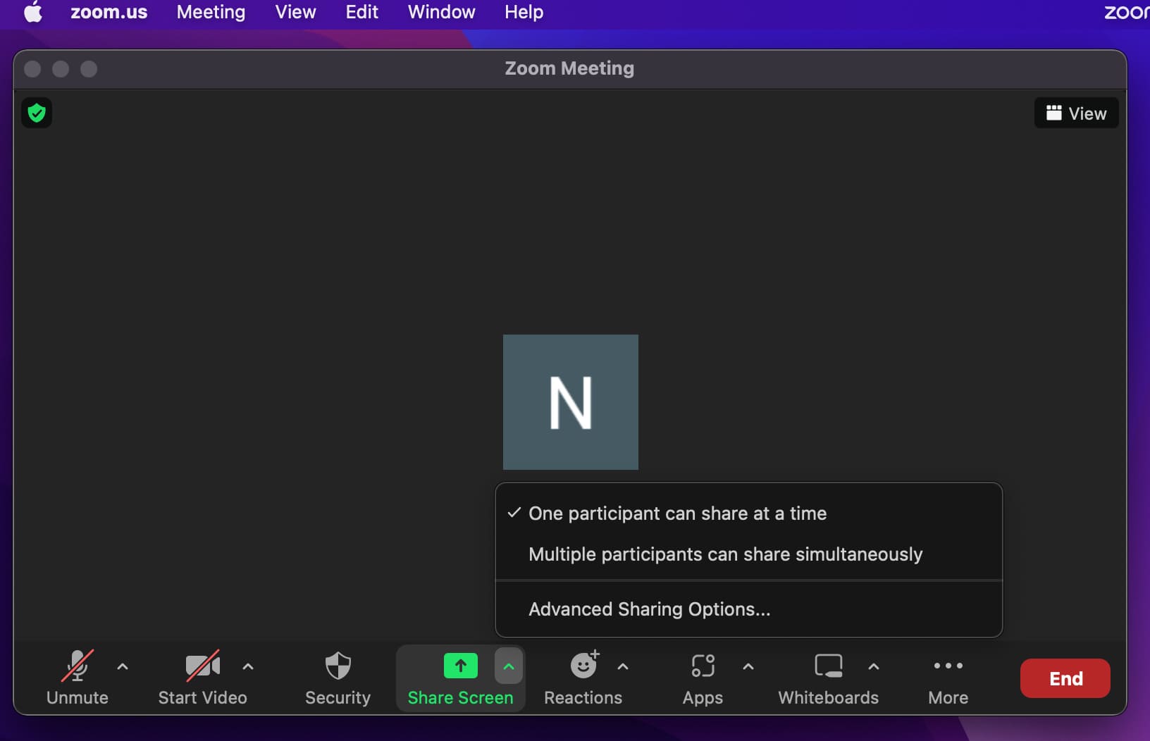Open the Apple menu icon
Image resolution: width=1150 pixels, height=741 pixels.
point(33,12)
